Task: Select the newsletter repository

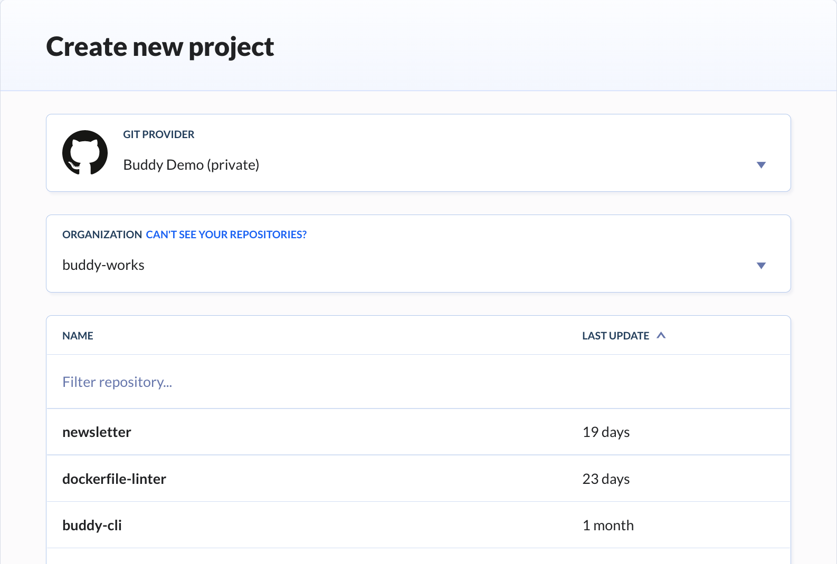Action: pos(418,432)
